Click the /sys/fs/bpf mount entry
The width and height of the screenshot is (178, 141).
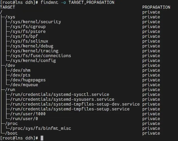point(24,36)
